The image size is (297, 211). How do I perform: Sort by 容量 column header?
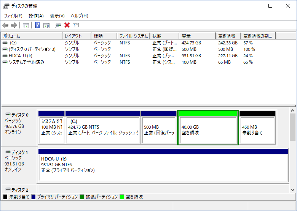click(197, 36)
